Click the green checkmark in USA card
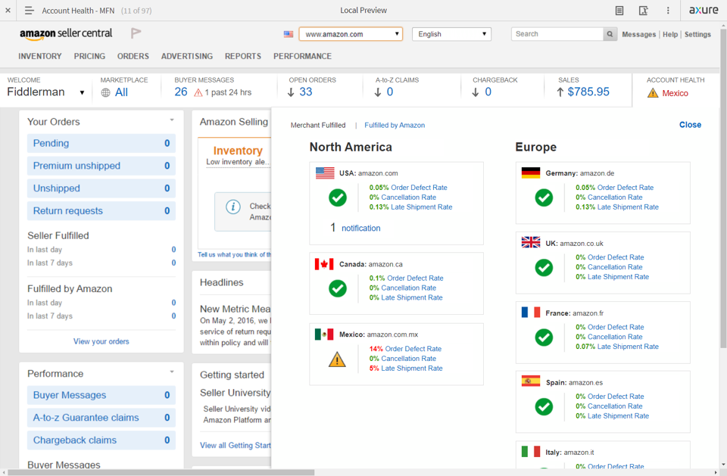 tap(338, 198)
